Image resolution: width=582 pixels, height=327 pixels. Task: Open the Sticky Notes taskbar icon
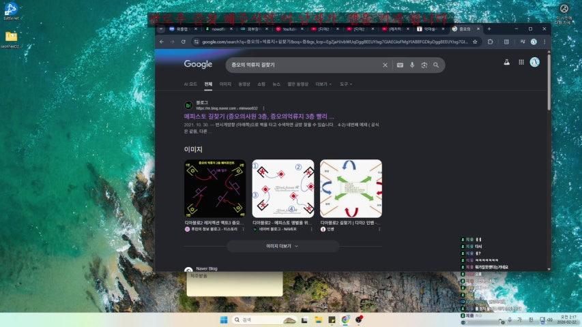tap(332, 320)
